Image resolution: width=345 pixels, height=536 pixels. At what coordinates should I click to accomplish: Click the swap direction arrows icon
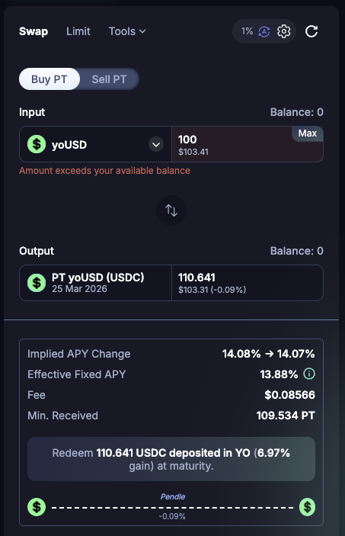pos(171,210)
